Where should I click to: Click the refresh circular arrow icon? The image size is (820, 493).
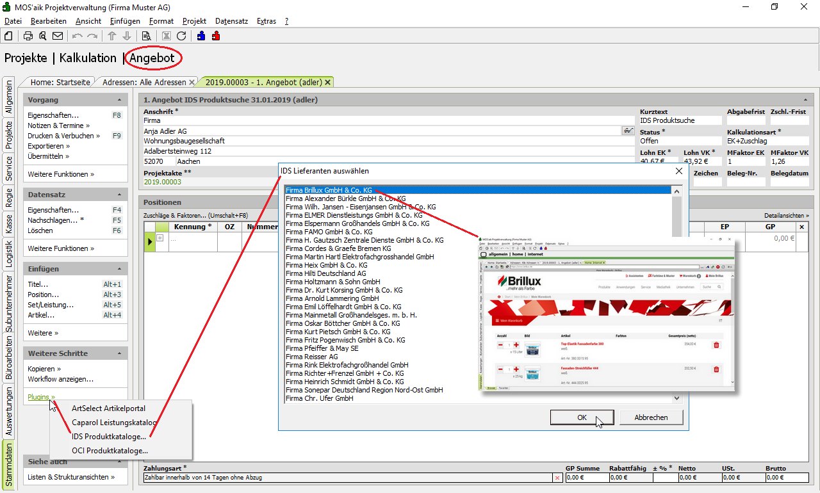pos(181,36)
